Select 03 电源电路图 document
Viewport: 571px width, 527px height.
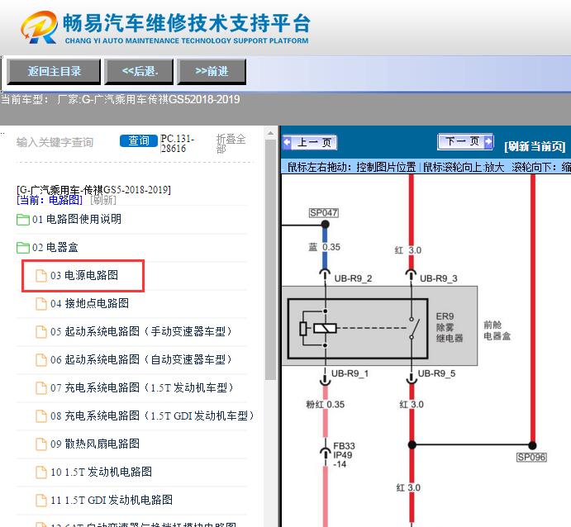(84, 276)
